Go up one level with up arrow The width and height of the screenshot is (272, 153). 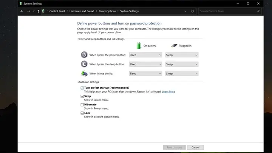coord(38,11)
